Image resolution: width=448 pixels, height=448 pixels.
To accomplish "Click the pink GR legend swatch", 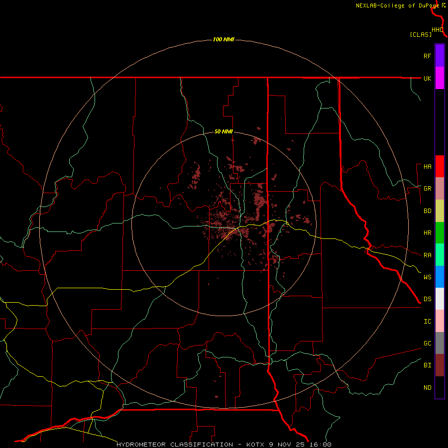I will pyautogui.click(x=440, y=189).
